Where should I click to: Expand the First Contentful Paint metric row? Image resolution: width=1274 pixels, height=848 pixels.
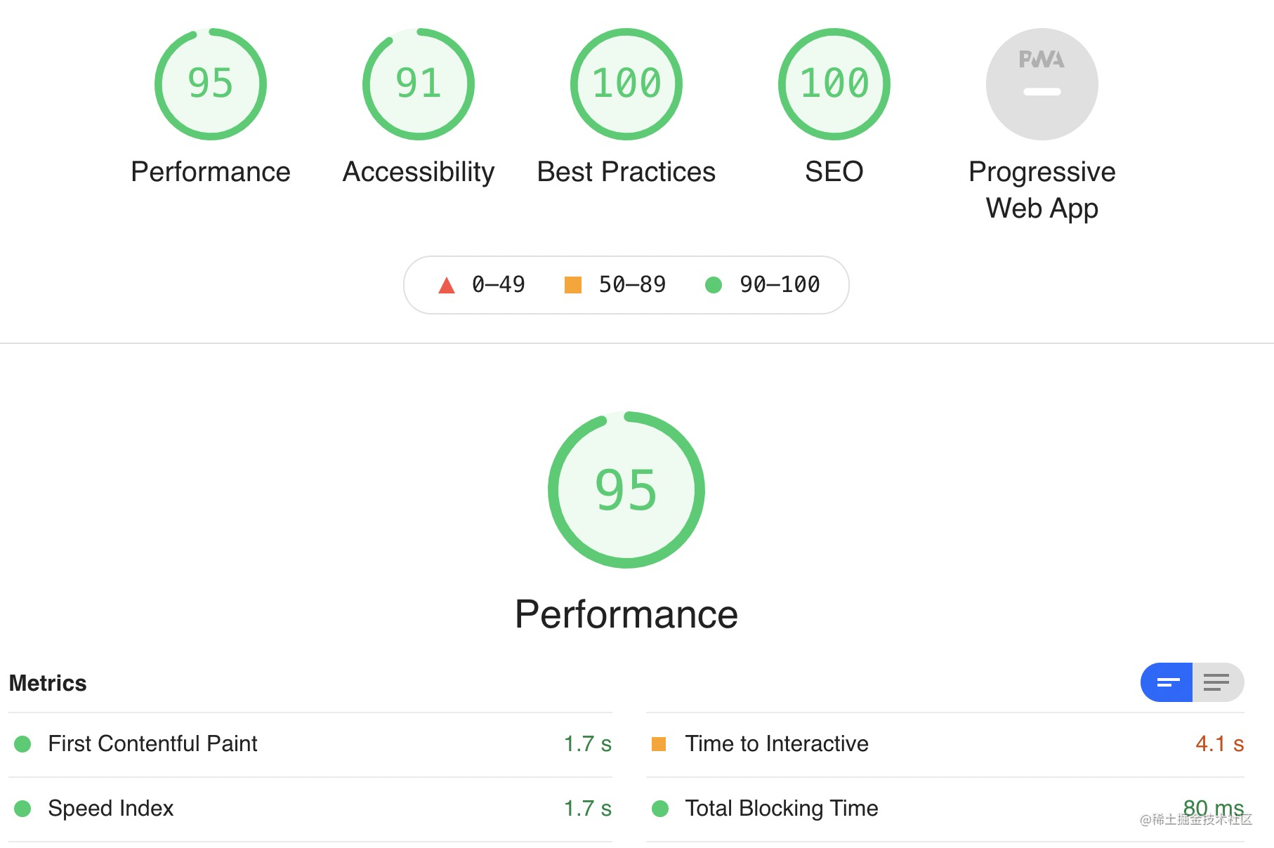[310, 744]
